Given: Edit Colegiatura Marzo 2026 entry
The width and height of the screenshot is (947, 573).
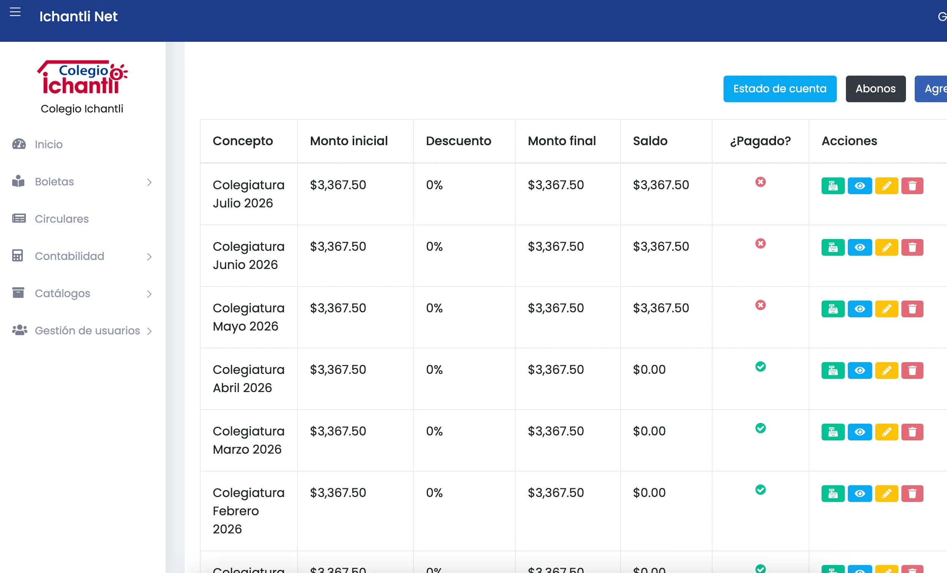Looking at the screenshot, I should click(x=886, y=432).
